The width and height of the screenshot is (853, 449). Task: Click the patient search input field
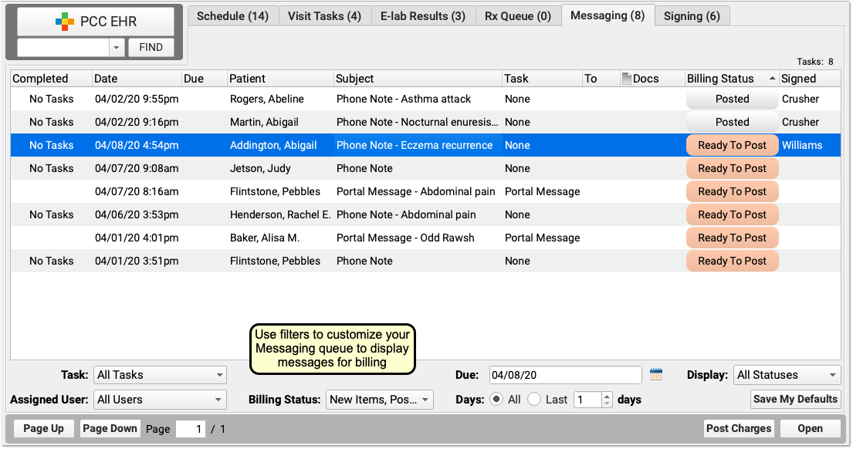[63, 48]
